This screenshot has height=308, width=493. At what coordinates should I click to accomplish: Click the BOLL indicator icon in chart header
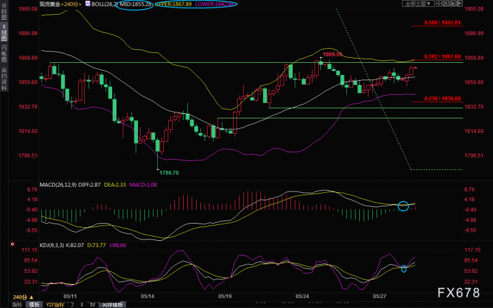[x=87, y=4]
